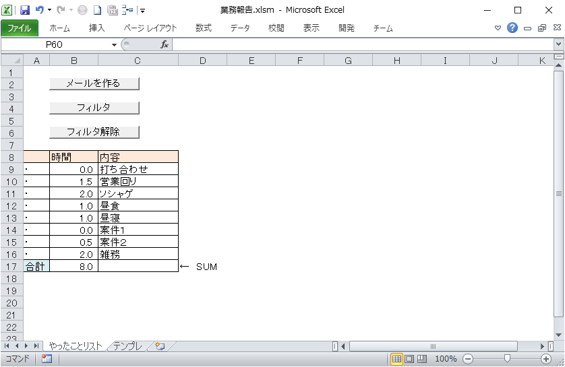
Task: Click the メールを作る button
Action: (x=94, y=84)
